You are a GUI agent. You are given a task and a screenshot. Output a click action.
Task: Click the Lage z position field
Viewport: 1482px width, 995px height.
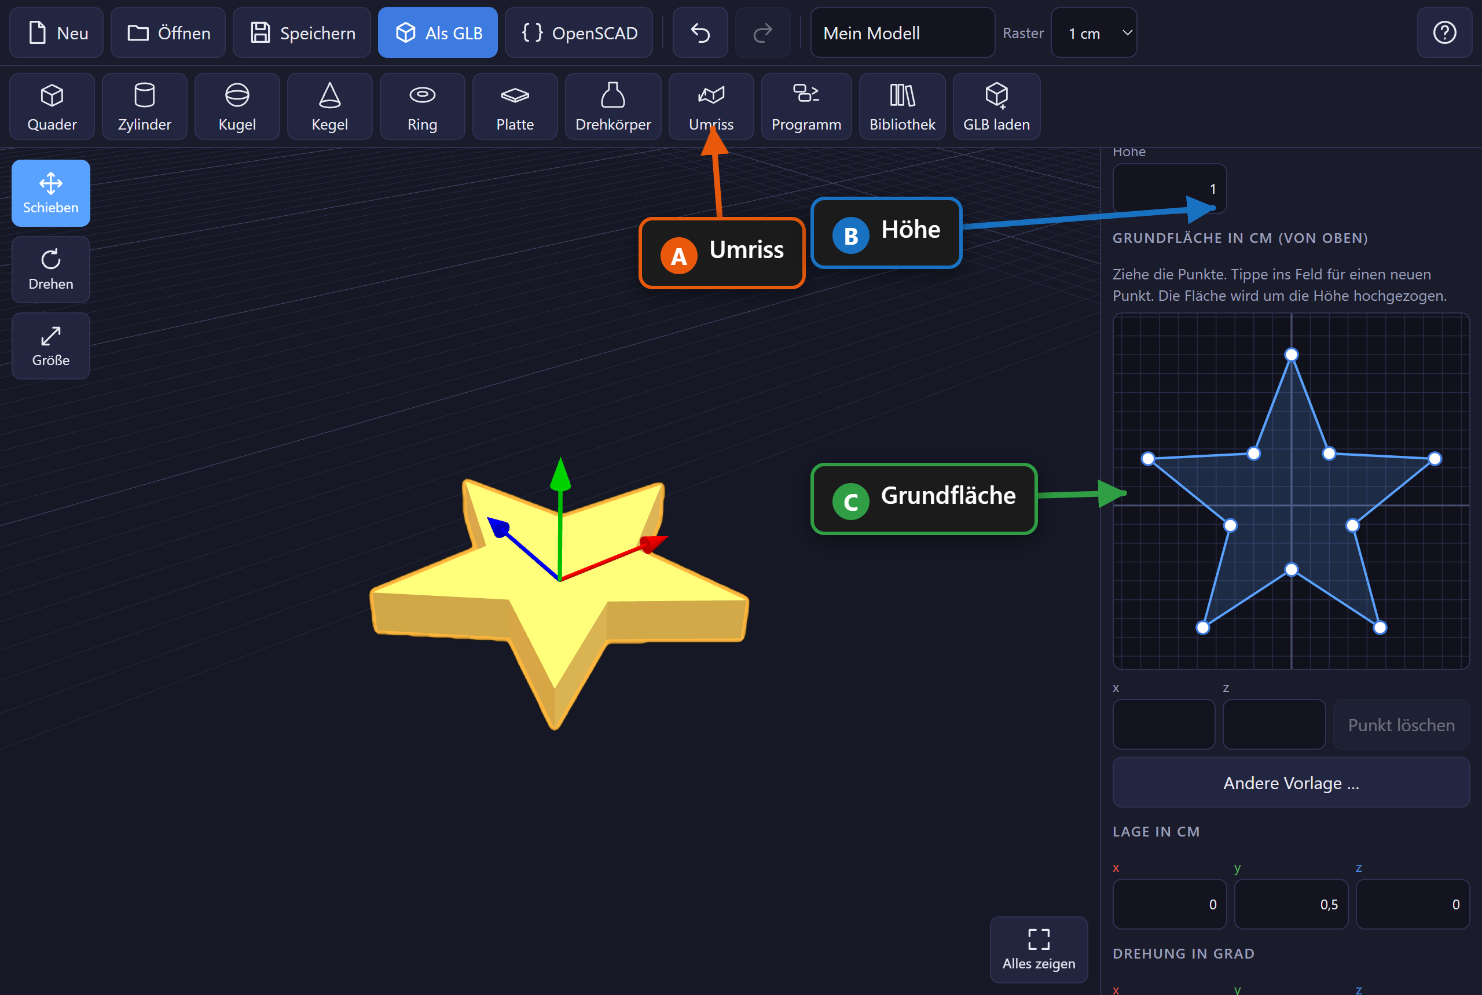[x=1412, y=904]
